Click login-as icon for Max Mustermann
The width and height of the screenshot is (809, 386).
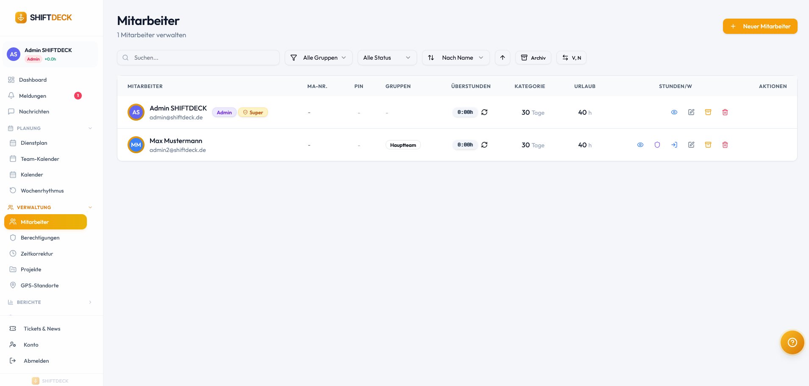(x=674, y=145)
